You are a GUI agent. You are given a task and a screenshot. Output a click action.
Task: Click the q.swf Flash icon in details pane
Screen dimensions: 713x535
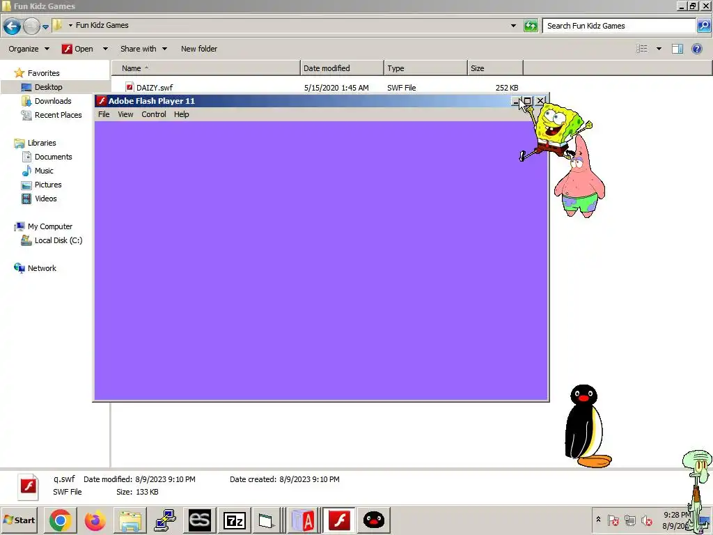coord(29,486)
